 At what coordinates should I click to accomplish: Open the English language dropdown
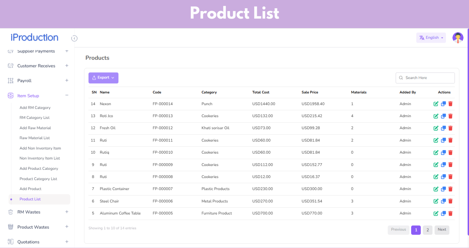(431, 38)
